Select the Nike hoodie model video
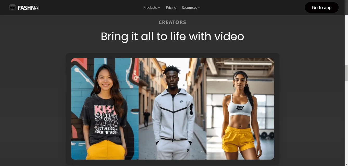Screen dimensions: 348x166 coord(172,109)
